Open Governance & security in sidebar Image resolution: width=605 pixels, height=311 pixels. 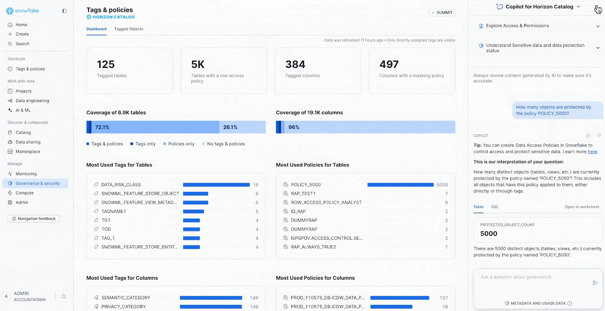point(37,184)
